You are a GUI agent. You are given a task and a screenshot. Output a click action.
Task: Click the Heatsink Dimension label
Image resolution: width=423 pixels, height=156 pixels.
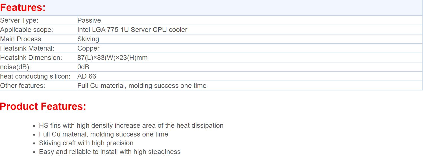(31, 58)
